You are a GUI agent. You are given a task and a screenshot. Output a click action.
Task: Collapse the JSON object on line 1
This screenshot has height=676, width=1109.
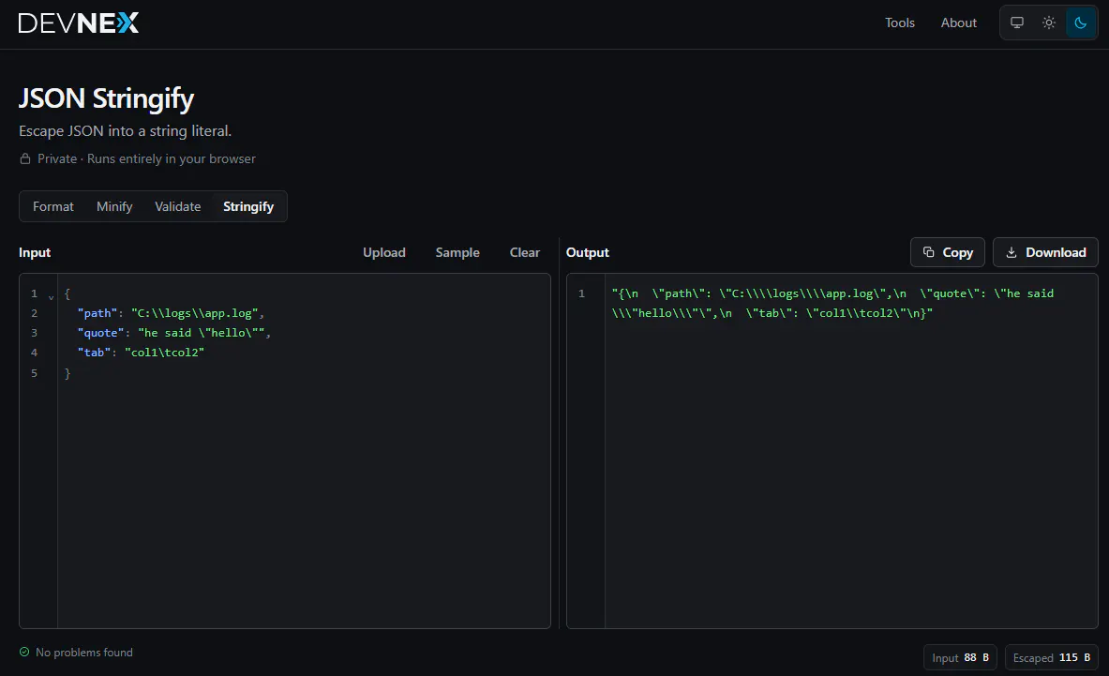coord(51,297)
